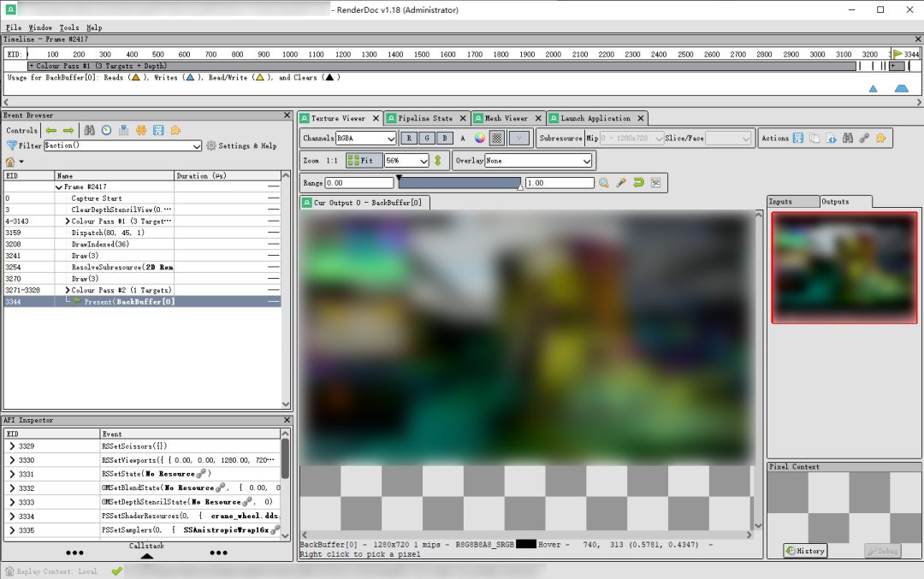Go to previous event with left green arrow
Image resolution: width=924 pixels, height=579 pixels.
point(51,130)
